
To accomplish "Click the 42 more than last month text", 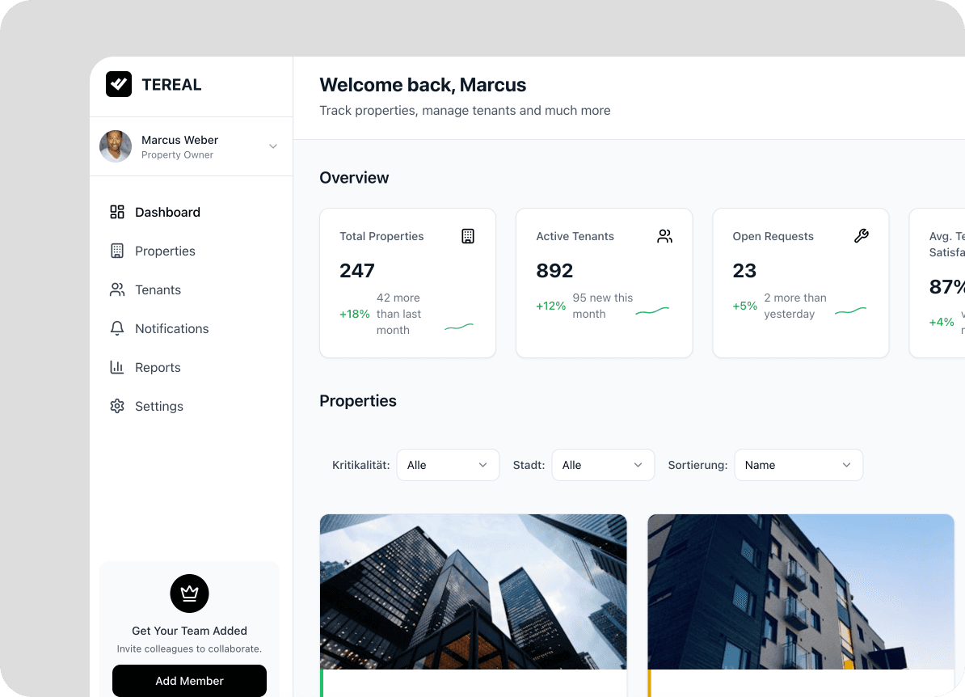I will [x=398, y=314].
